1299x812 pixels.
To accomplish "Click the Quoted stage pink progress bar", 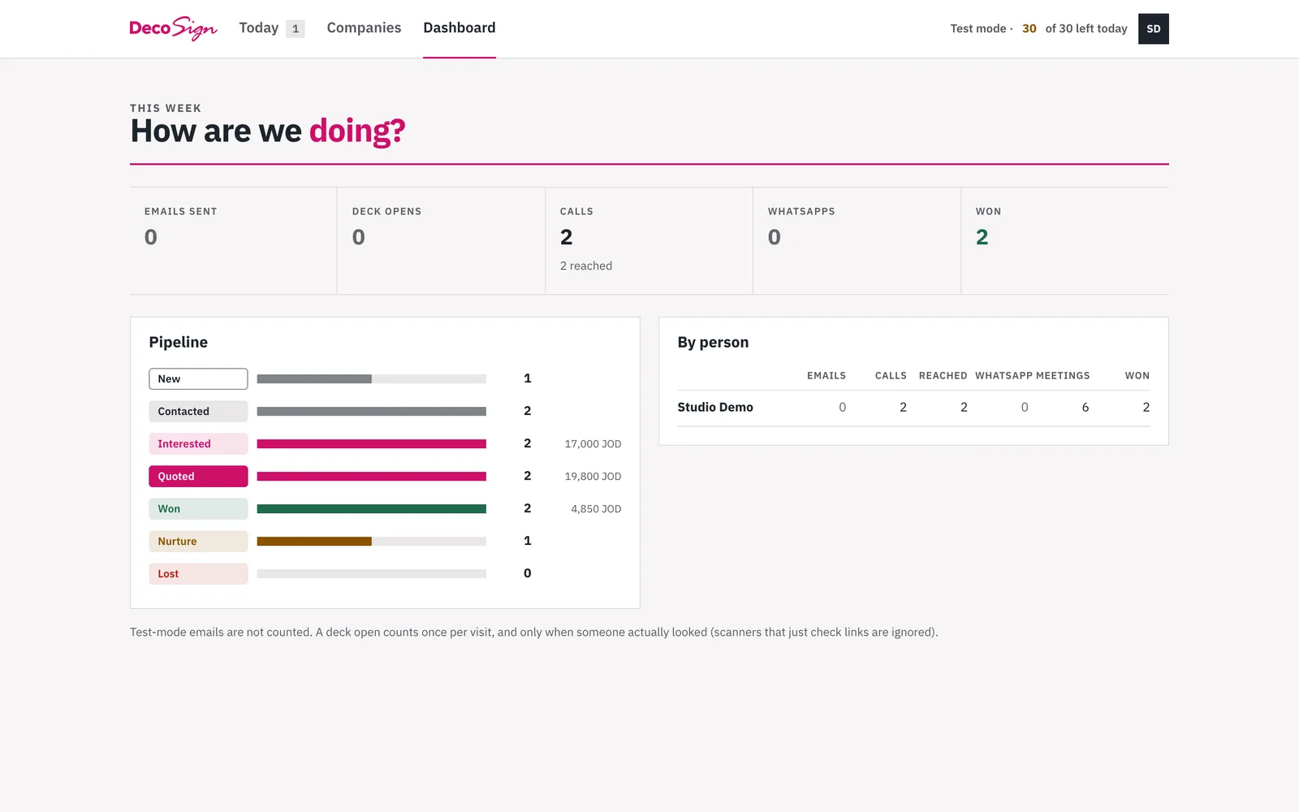I will pyautogui.click(x=372, y=476).
